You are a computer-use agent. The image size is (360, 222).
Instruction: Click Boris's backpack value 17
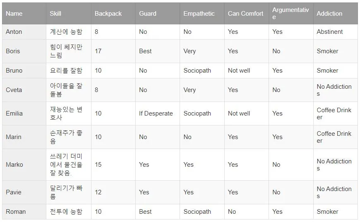pos(98,51)
